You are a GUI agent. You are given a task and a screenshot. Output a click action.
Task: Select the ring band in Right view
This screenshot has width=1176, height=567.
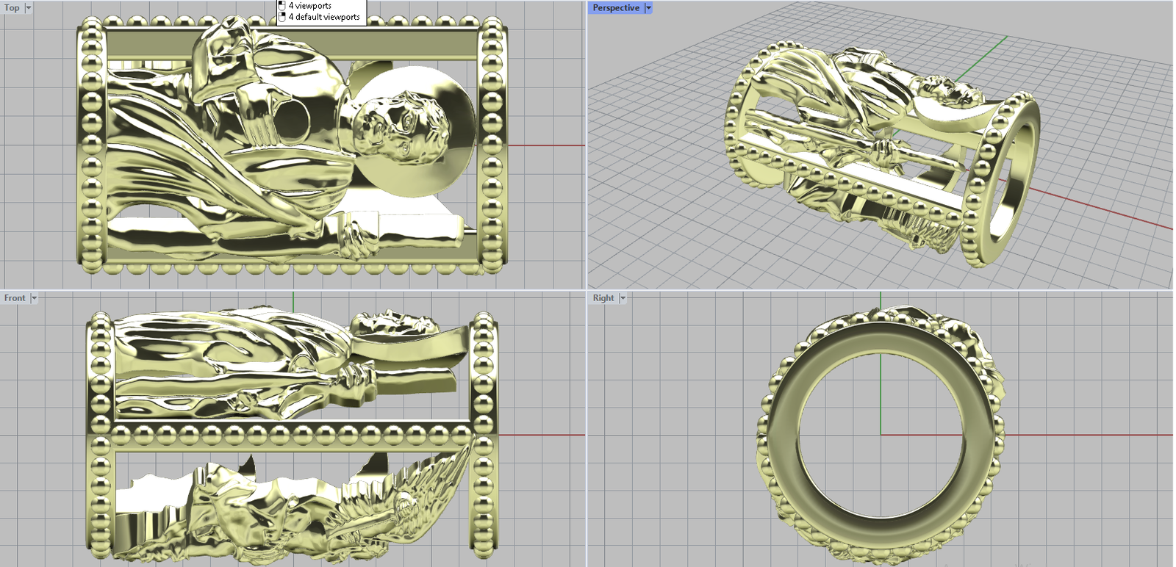[x=786, y=433]
